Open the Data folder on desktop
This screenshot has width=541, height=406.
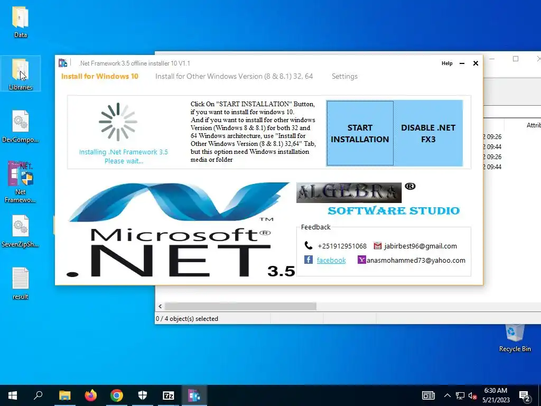(x=20, y=21)
